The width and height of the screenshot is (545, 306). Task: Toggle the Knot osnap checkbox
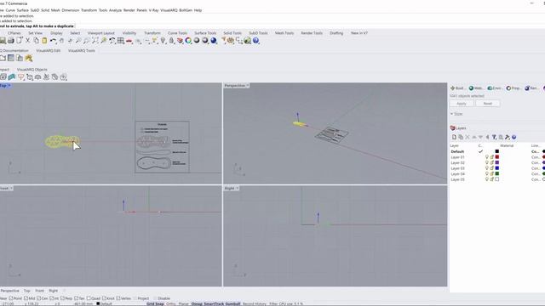(x=104, y=298)
